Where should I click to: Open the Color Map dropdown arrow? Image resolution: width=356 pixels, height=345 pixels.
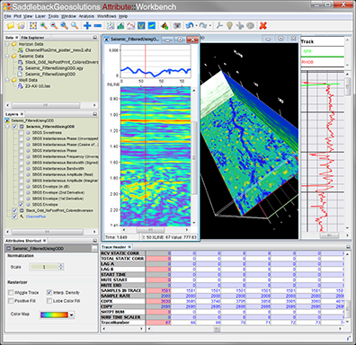click(71, 315)
